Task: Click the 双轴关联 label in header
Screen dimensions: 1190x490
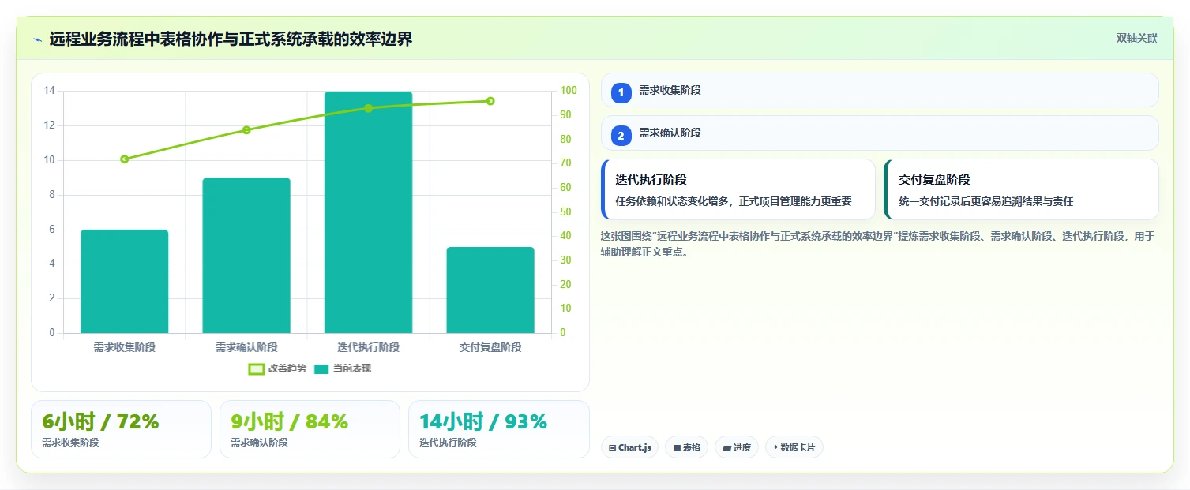Action: click(1136, 39)
